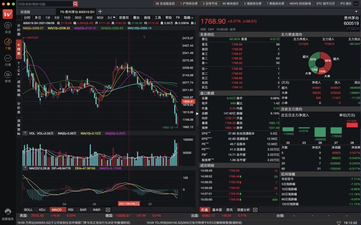The height and width of the screenshot is (225, 361).
Task: Click 隐藏-> to hide side panel
Action: point(188,18)
